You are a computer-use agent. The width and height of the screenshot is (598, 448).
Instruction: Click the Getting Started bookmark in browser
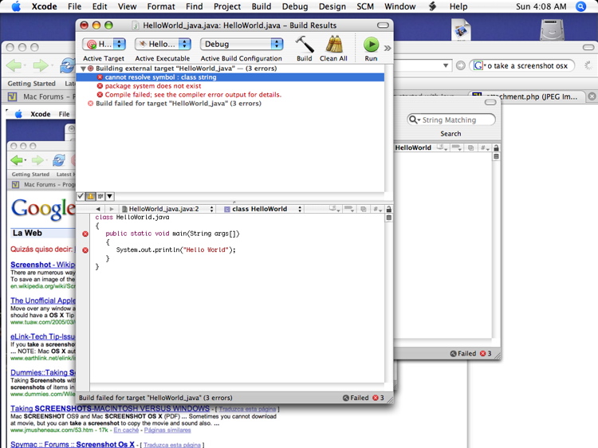pyautogui.click(x=32, y=84)
